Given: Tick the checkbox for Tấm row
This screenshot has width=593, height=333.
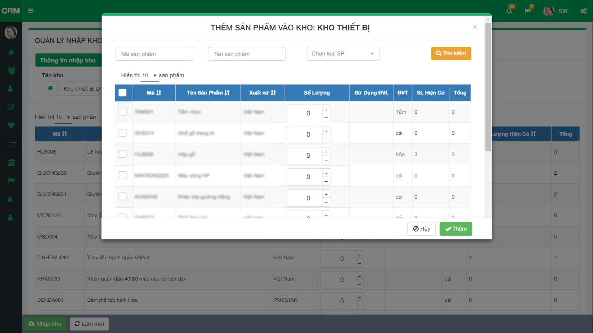Looking at the screenshot, I should (x=122, y=112).
